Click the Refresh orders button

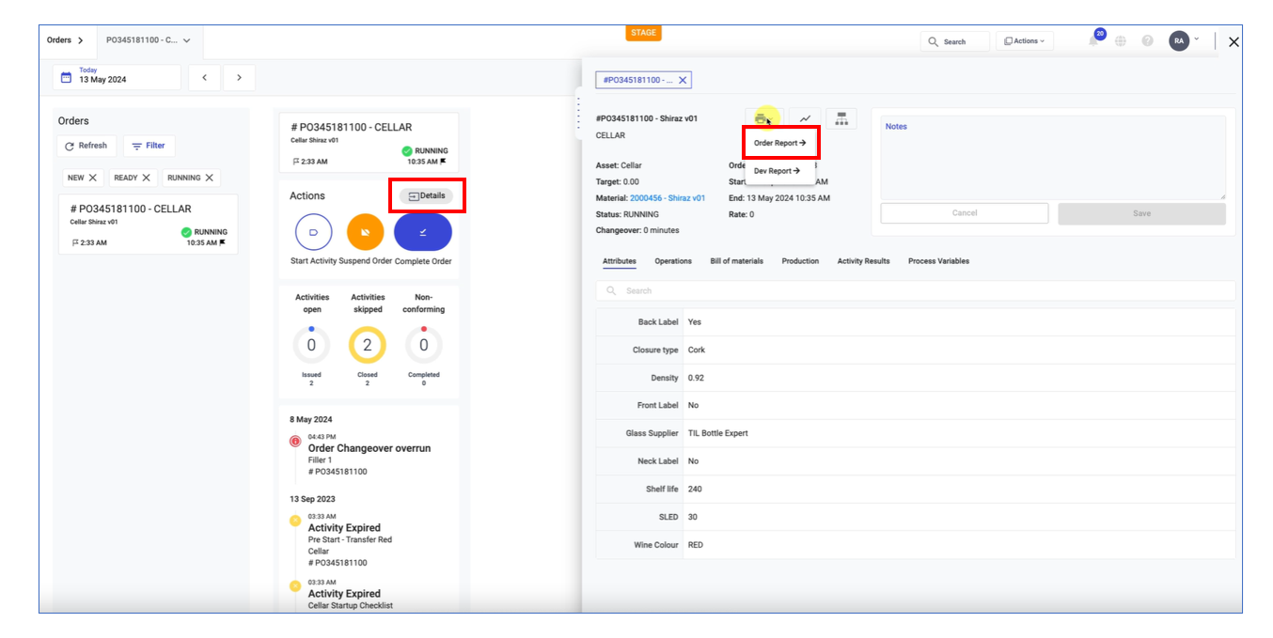click(x=86, y=146)
